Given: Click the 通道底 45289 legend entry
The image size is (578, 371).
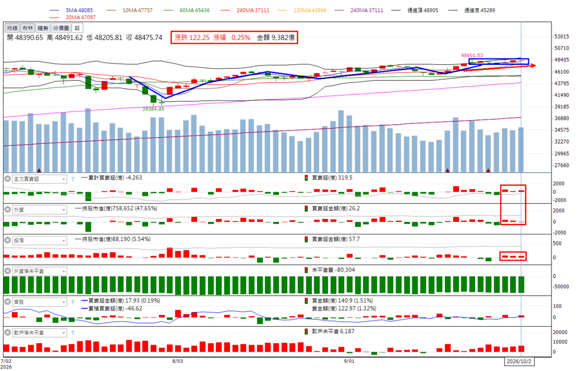Looking at the screenshot, I should click(472, 10).
